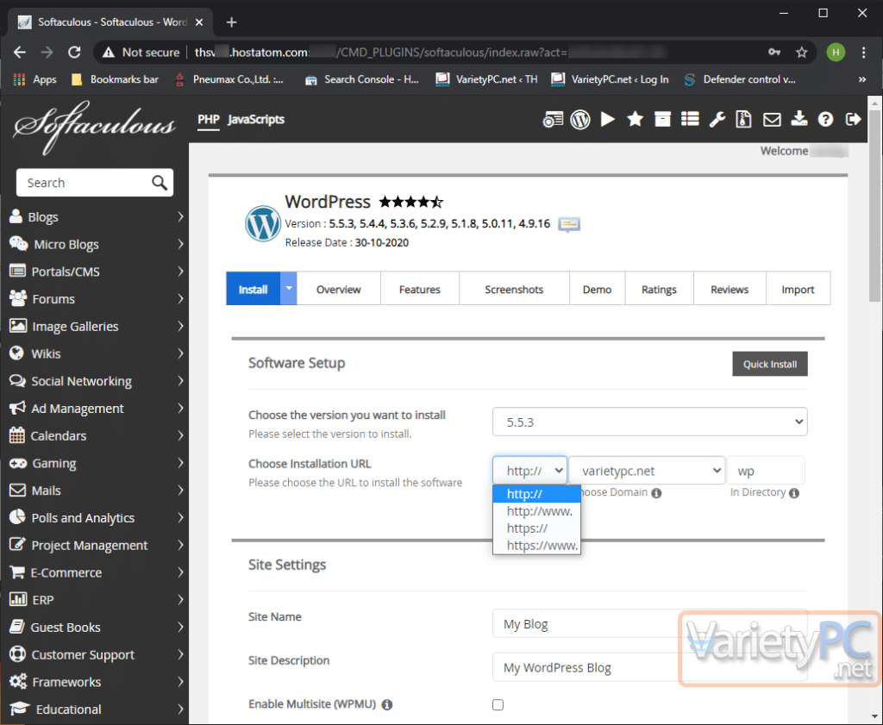Click the Quick Install button
The height and width of the screenshot is (725, 883).
tap(770, 364)
